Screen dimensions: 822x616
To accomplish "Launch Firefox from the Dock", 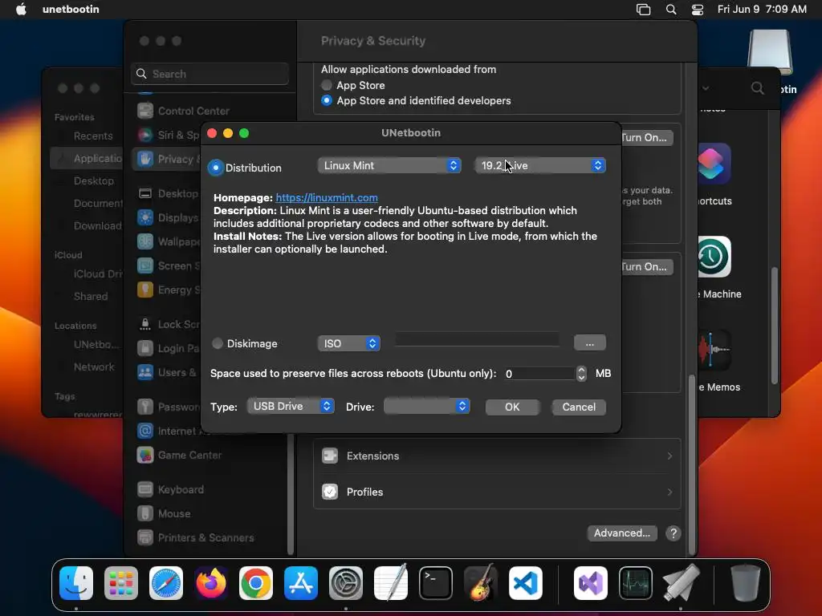I will [x=211, y=583].
